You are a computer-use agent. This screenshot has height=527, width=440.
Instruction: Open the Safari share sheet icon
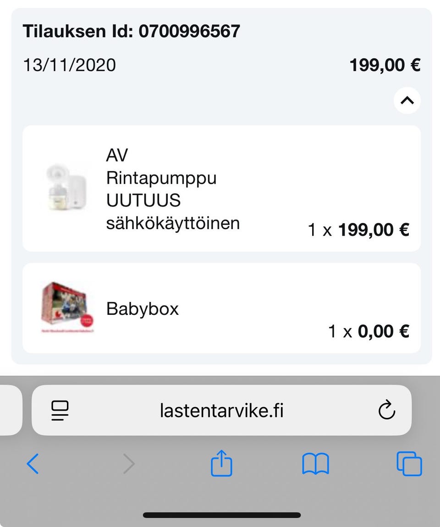click(x=221, y=463)
